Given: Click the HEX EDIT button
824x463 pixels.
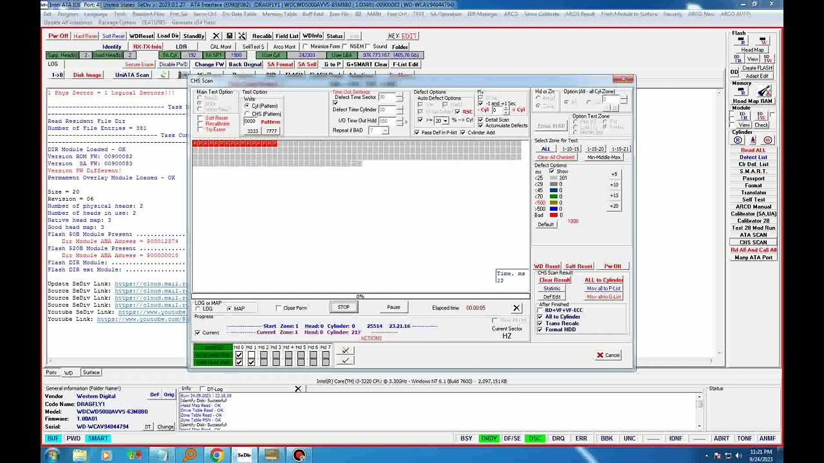Looking at the screenshot, I should [402, 36].
